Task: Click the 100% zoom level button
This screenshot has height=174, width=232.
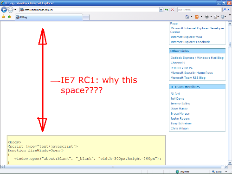Action: tap(217, 172)
